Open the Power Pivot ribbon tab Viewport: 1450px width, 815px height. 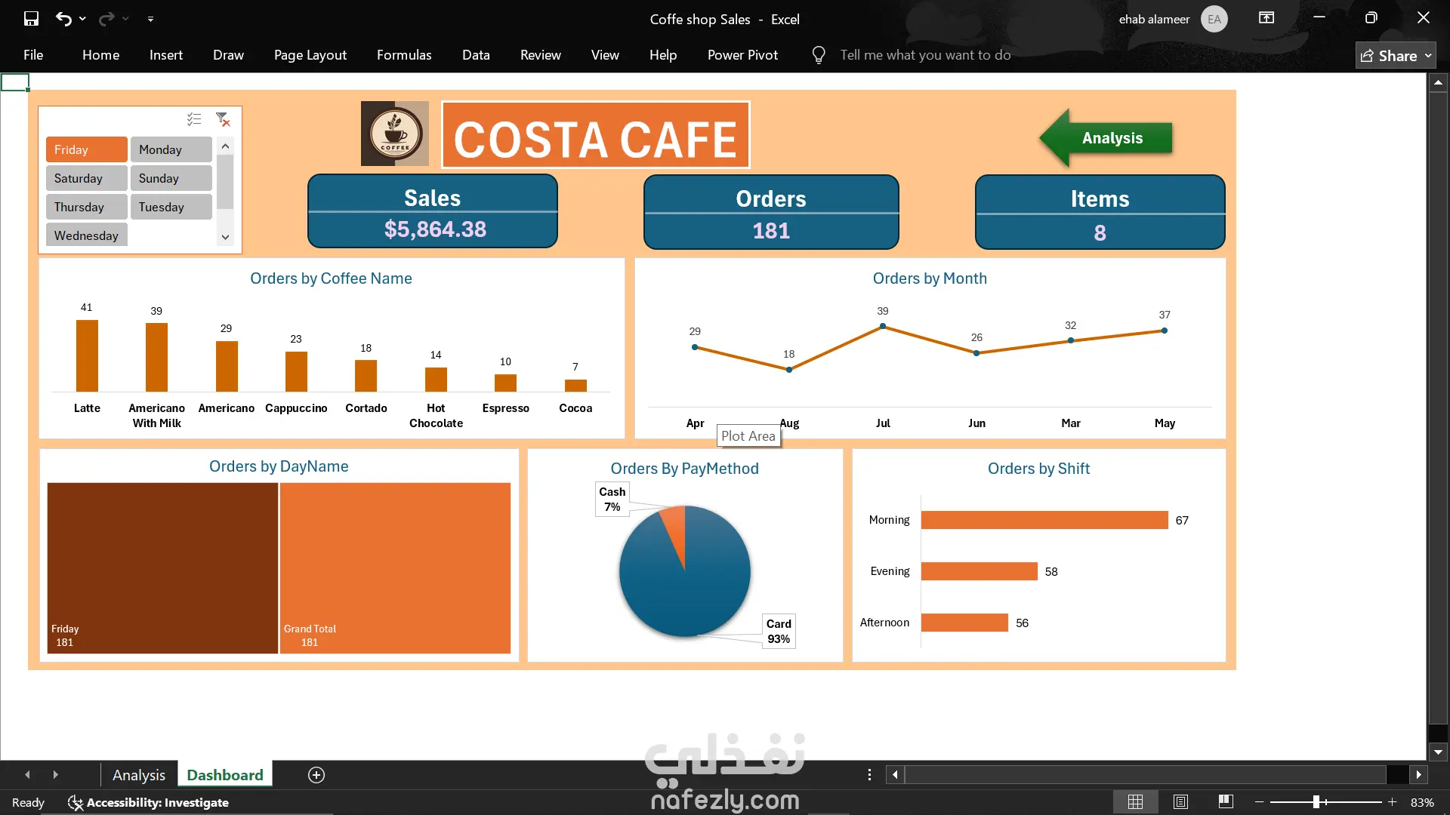click(x=742, y=55)
